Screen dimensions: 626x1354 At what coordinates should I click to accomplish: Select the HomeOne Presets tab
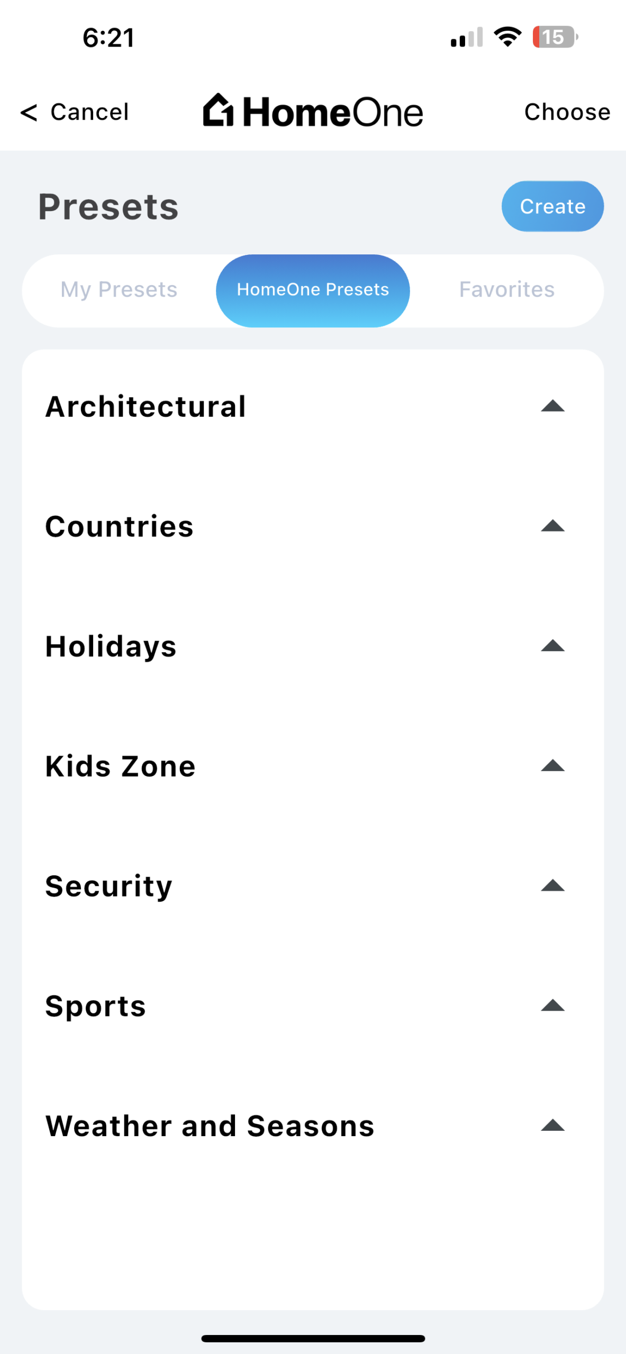click(313, 290)
